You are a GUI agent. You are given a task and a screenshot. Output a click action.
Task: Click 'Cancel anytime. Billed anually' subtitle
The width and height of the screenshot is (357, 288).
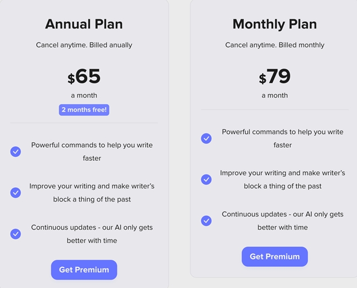tap(84, 45)
